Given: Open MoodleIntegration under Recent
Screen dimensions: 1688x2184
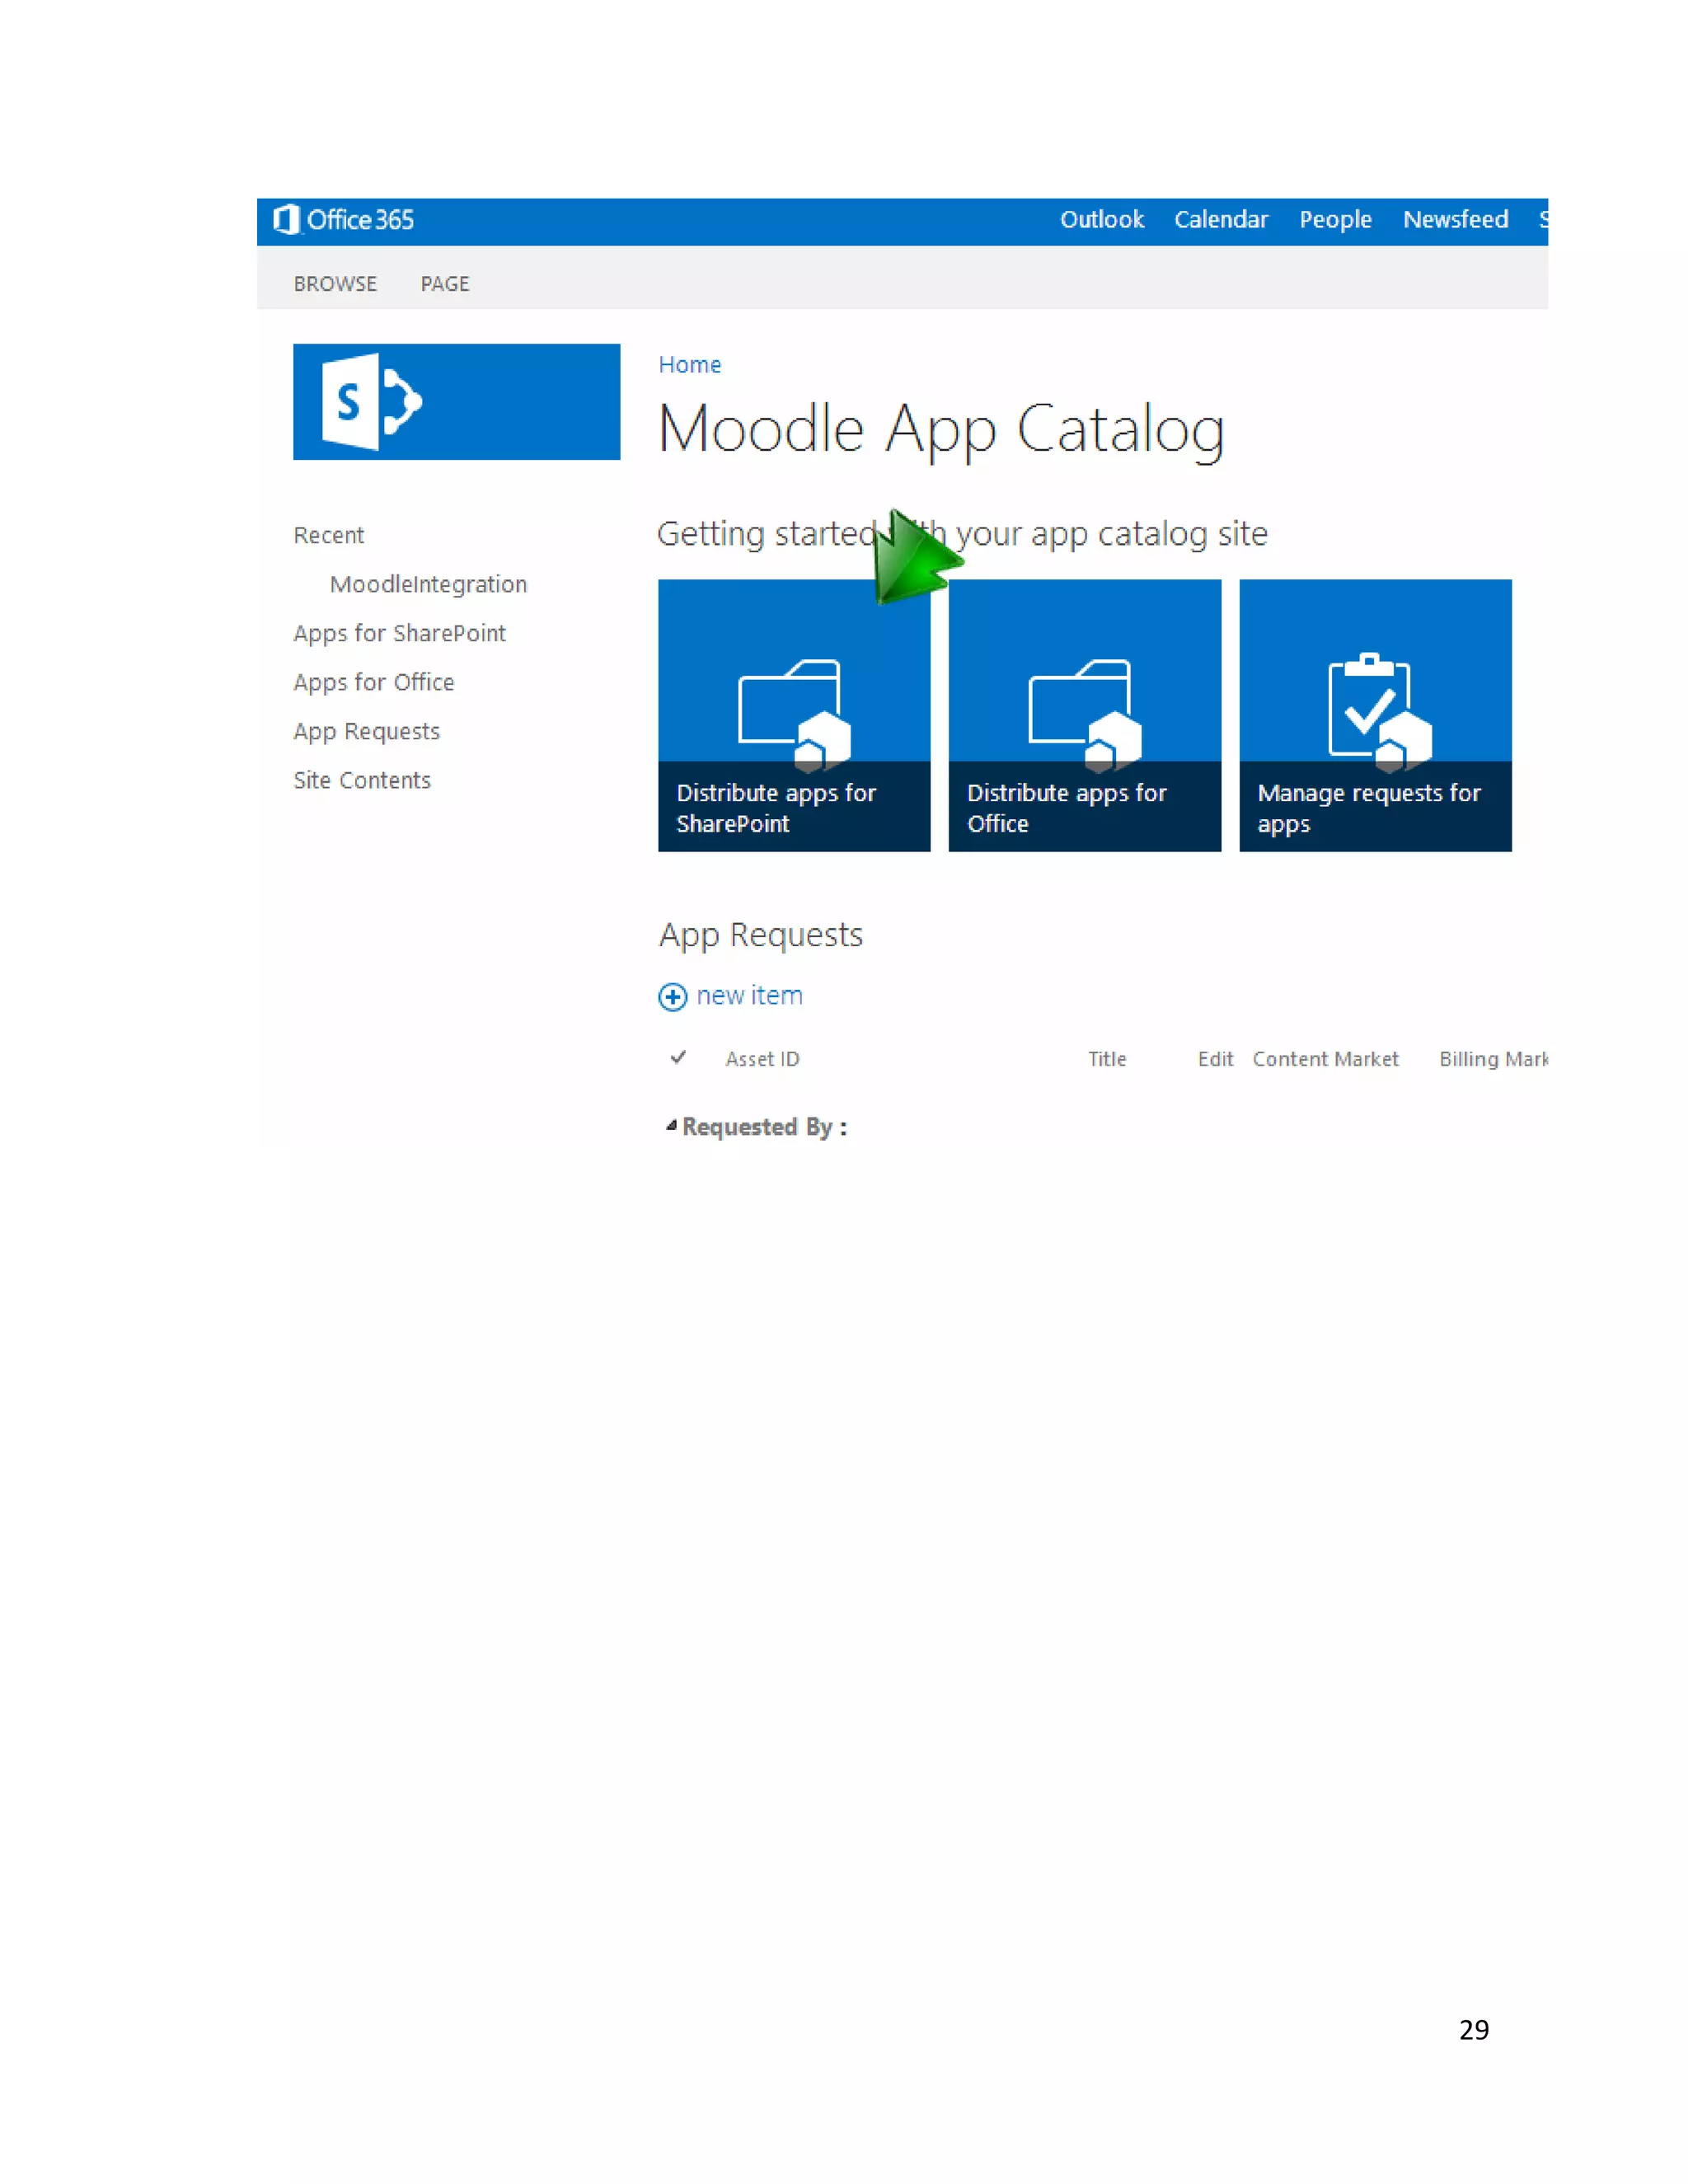Looking at the screenshot, I should 428,584.
